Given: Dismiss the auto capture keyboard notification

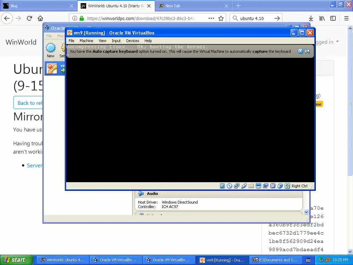Looking at the screenshot, I should (x=300, y=51).
